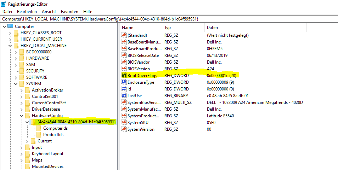Collapse the Computer root node

click(x=4, y=27)
